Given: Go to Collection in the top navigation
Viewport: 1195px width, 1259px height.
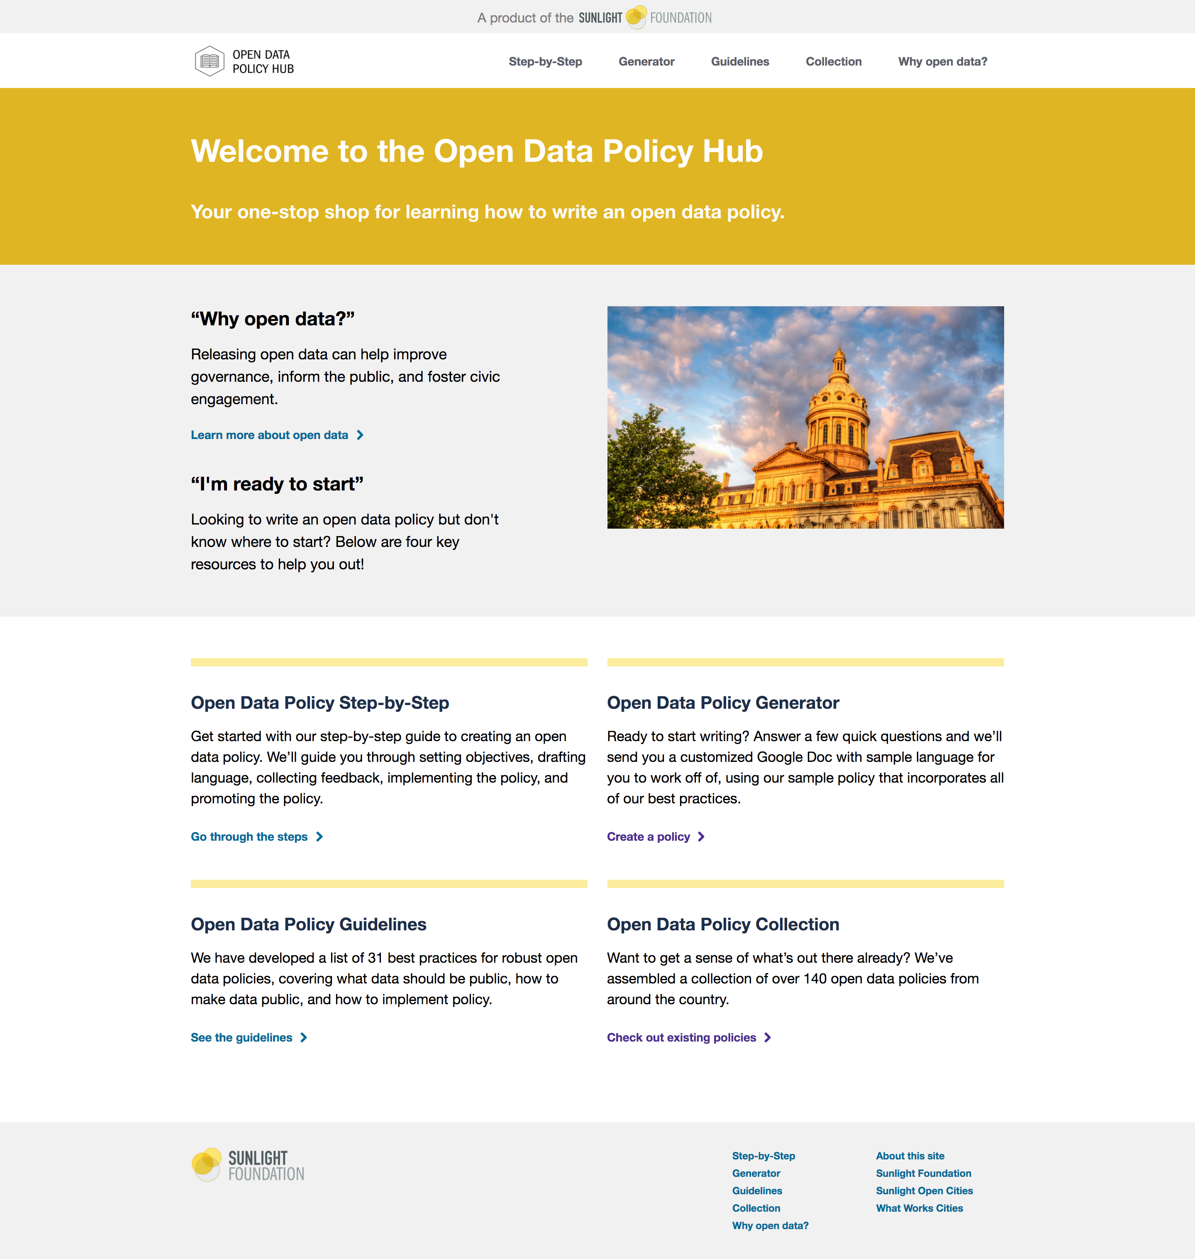Looking at the screenshot, I should pos(834,62).
